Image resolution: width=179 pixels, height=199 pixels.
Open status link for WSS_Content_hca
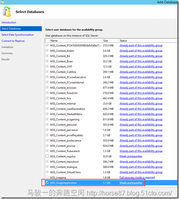coord(141,98)
